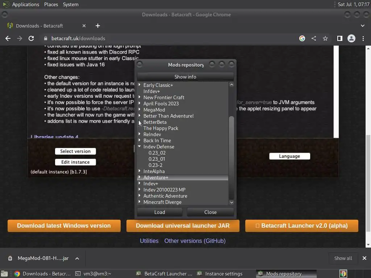Open Places menu
This screenshot has width=371, height=278.
click(51, 4)
